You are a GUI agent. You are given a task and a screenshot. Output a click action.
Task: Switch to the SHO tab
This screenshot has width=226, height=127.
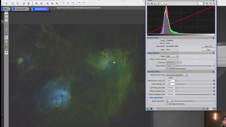coord(6,9)
